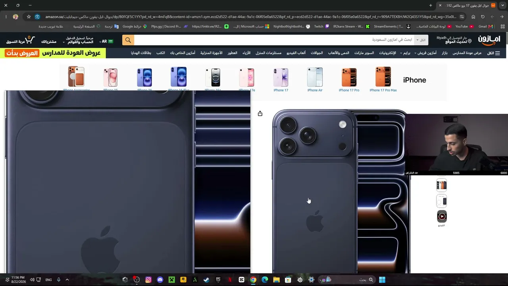Open the Pfps.gg Discord bookmark

tap(169, 27)
